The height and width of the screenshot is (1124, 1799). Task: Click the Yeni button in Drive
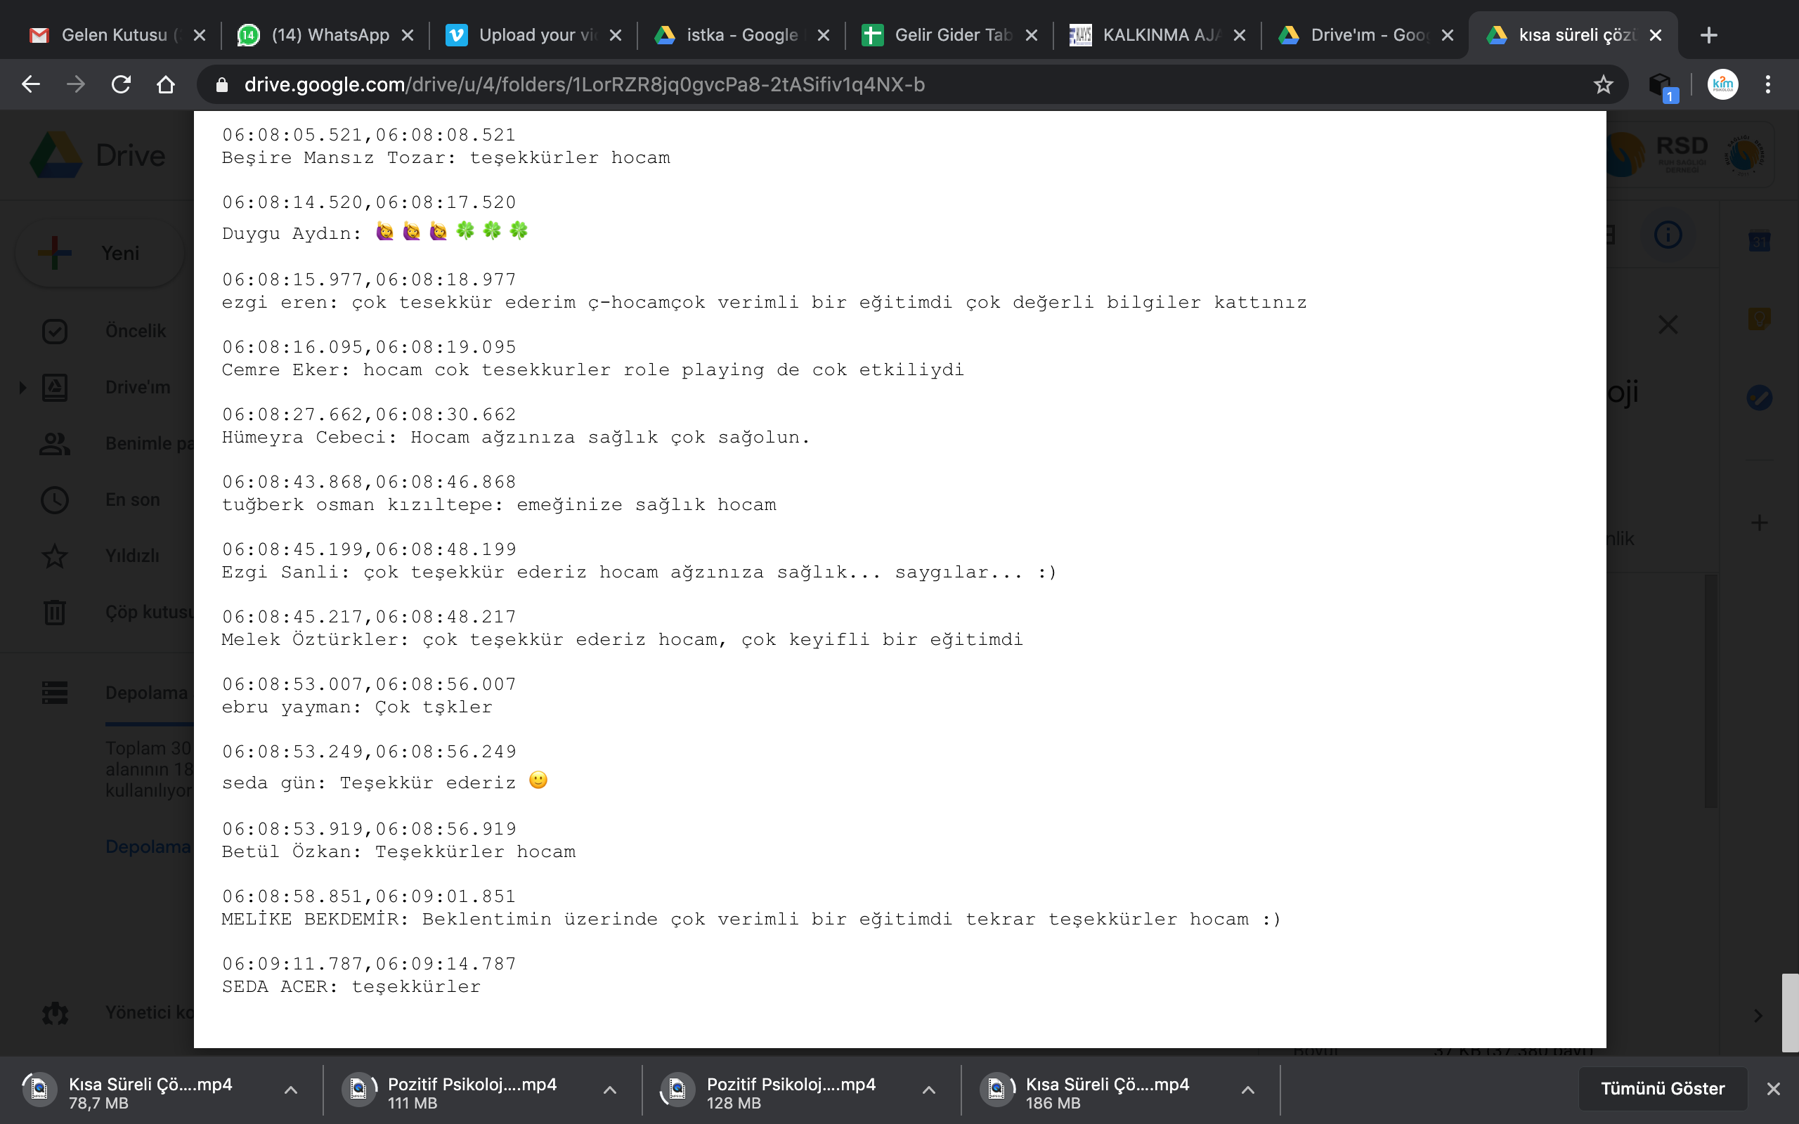tap(100, 254)
